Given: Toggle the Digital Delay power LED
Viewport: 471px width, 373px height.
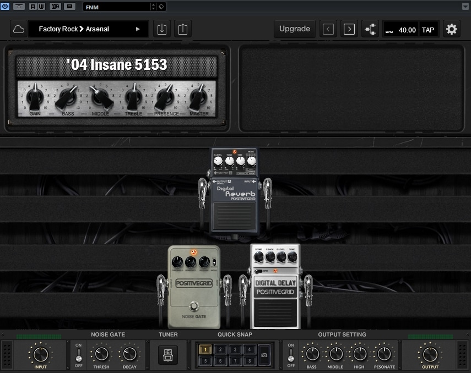Looking at the screenshot, I should click(x=275, y=271).
